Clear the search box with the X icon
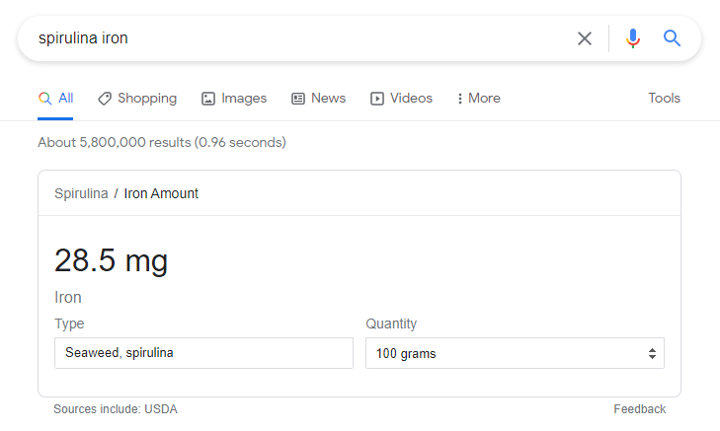 585,38
